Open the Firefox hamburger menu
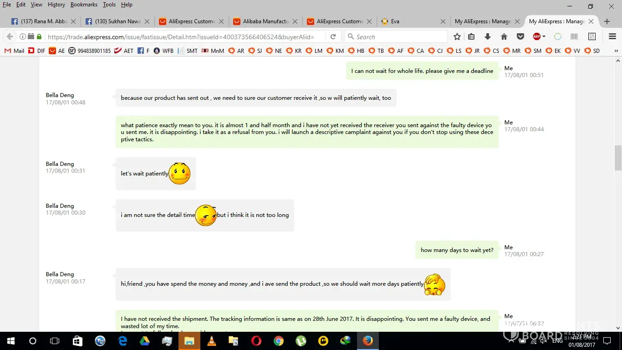622x350 pixels. pos(612,37)
